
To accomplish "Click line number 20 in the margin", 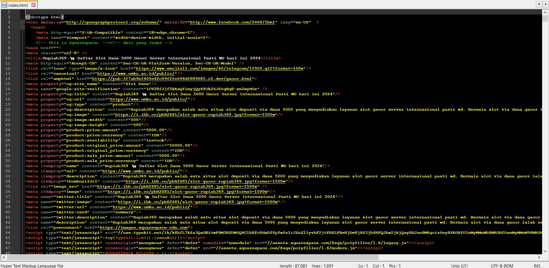I will 8,109.
